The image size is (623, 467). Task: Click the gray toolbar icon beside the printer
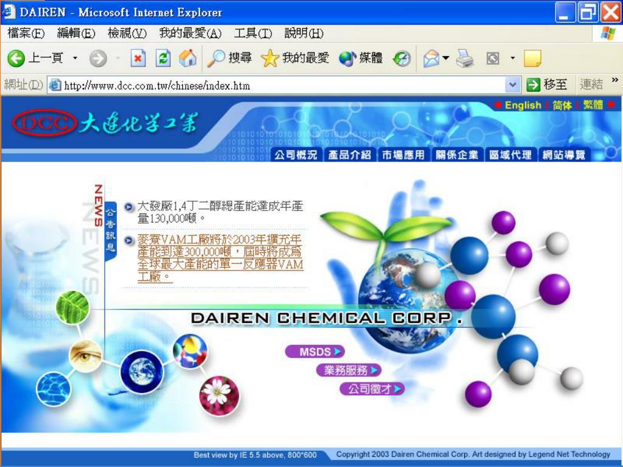(x=493, y=59)
